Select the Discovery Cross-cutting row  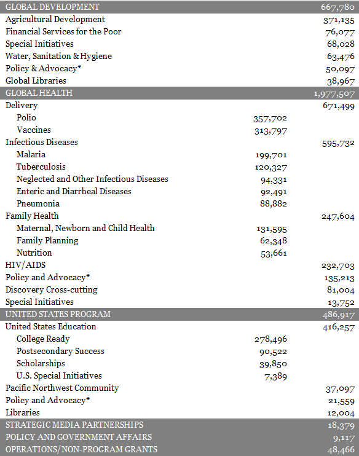[x=179, y=289]
